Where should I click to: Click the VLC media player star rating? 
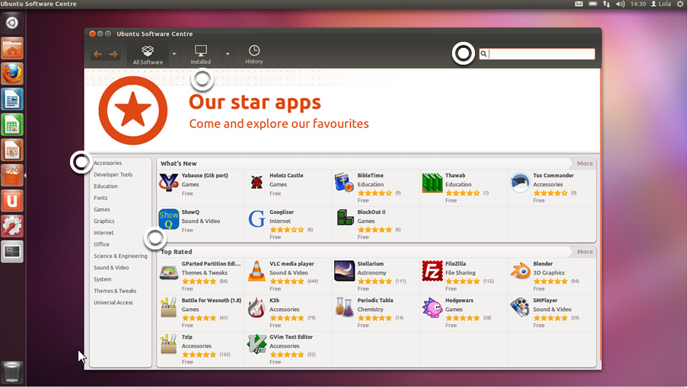point(286,281)
